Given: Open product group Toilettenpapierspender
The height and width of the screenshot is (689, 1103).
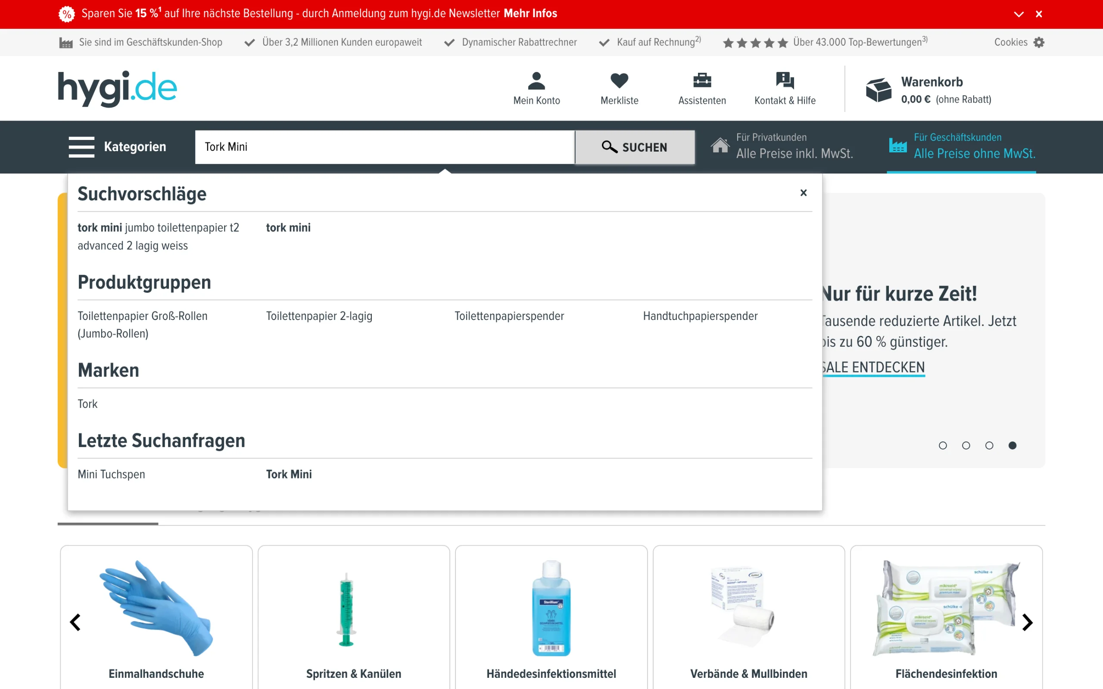Looking at the screenshot, I should (x=509, y=316).
